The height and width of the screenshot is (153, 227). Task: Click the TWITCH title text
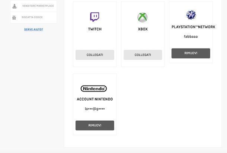(x=95, y=29)
